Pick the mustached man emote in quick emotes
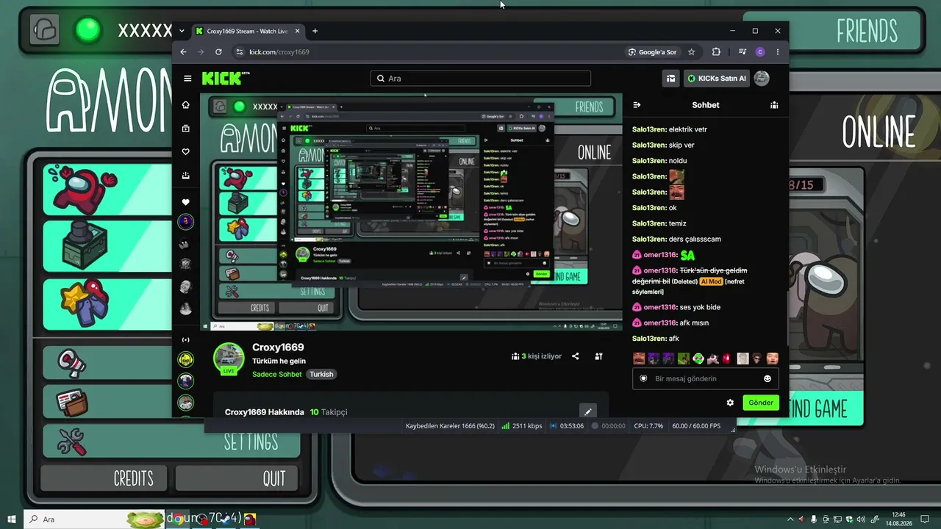Image resolution: width=941 pixels, height=529 pixels. [x=639, y=359]
